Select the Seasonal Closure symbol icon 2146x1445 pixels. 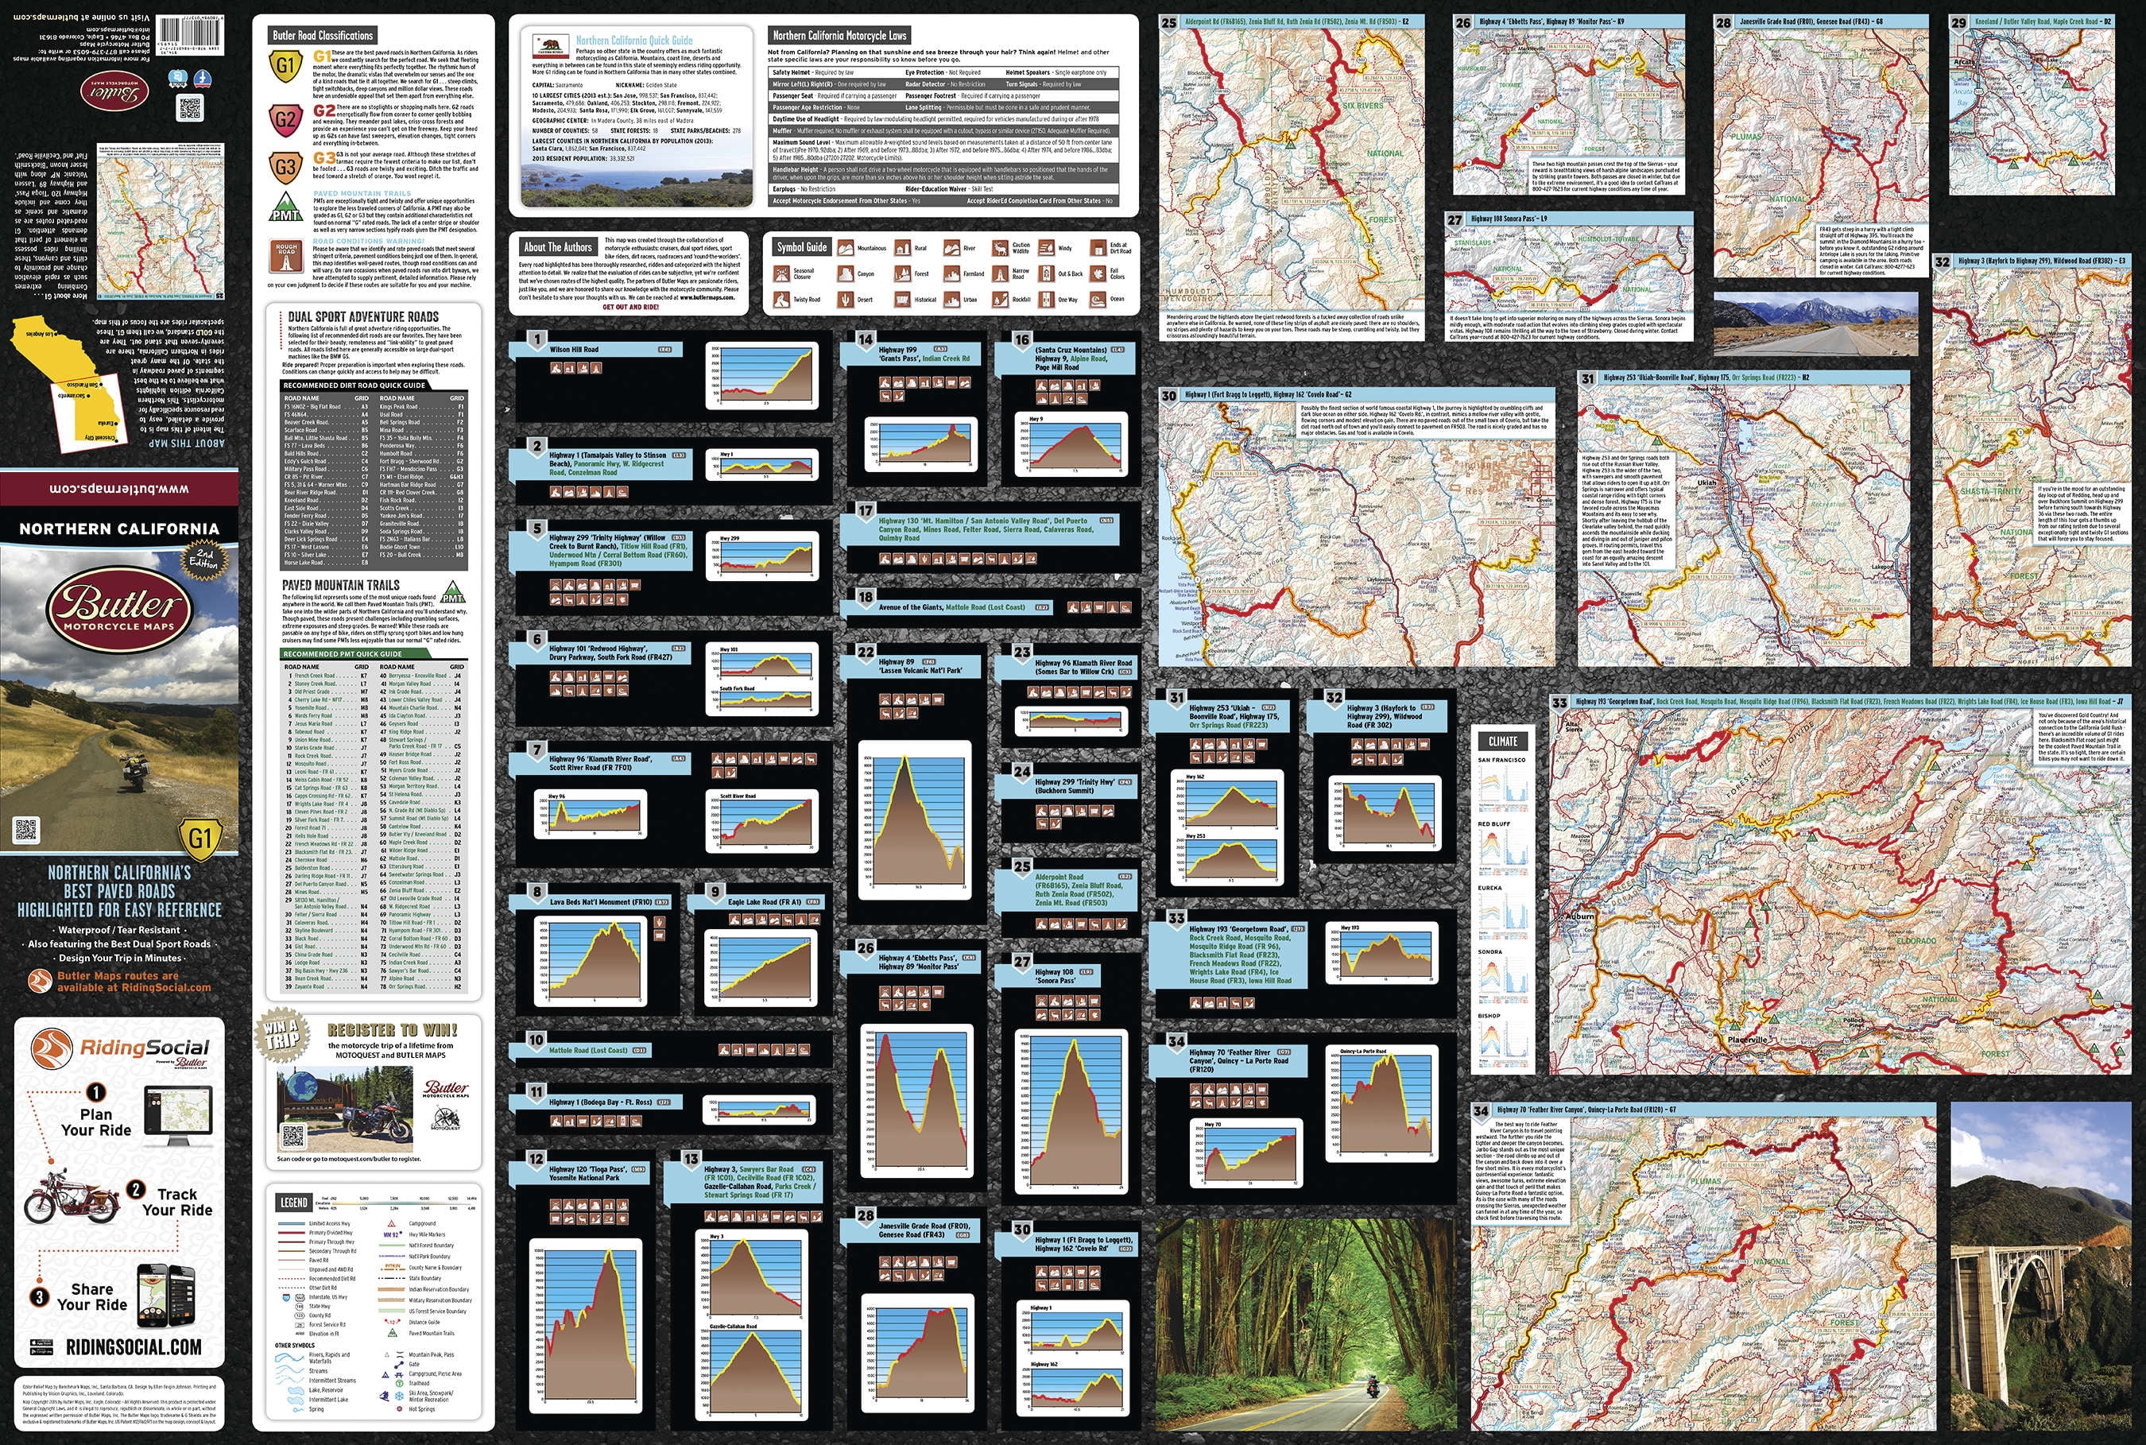point(781,273)
